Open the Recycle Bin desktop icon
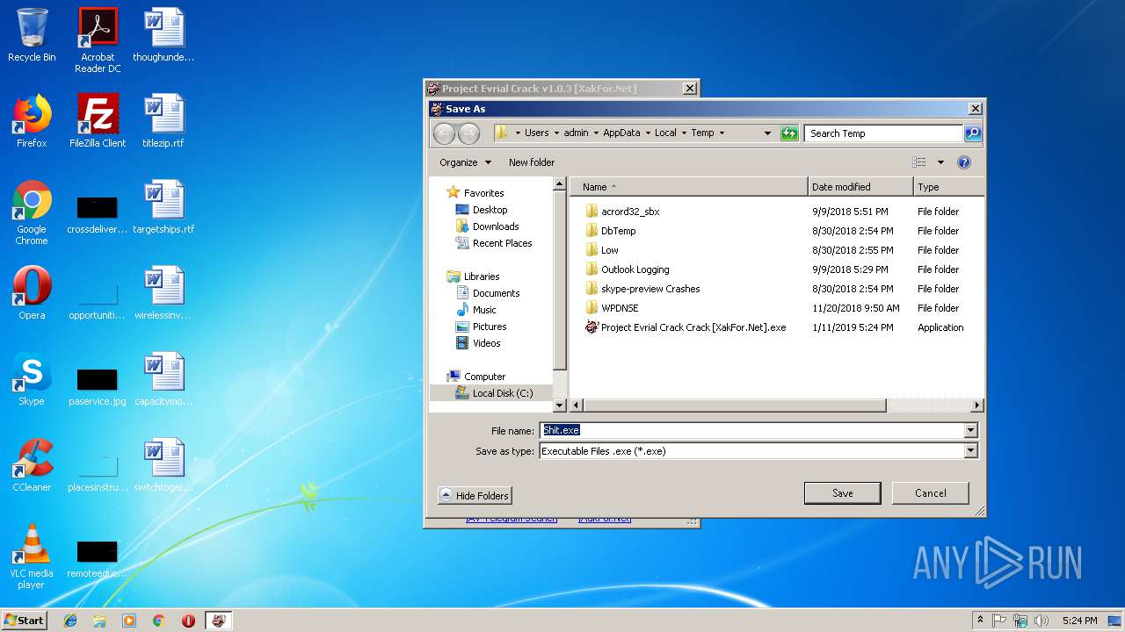The height and width of the screenshot is (632, 1125). [x=32, y=35]
